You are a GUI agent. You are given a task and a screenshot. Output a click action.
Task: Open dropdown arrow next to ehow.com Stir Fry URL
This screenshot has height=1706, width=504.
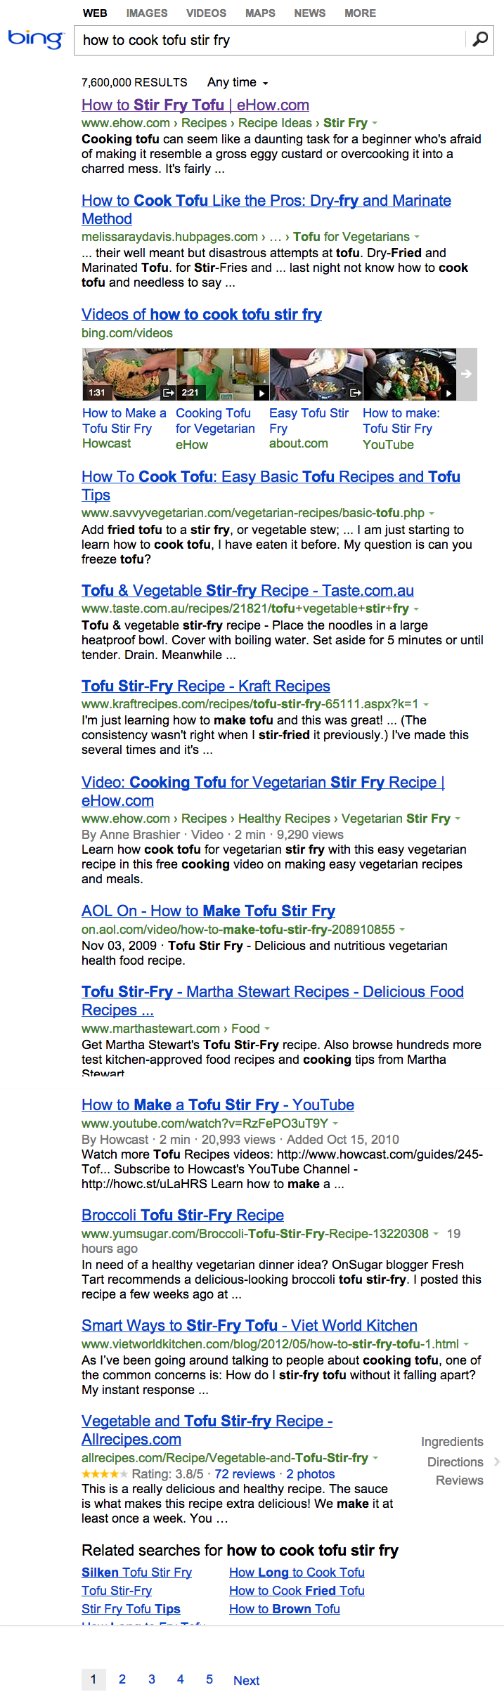click(x=375, y=123)
